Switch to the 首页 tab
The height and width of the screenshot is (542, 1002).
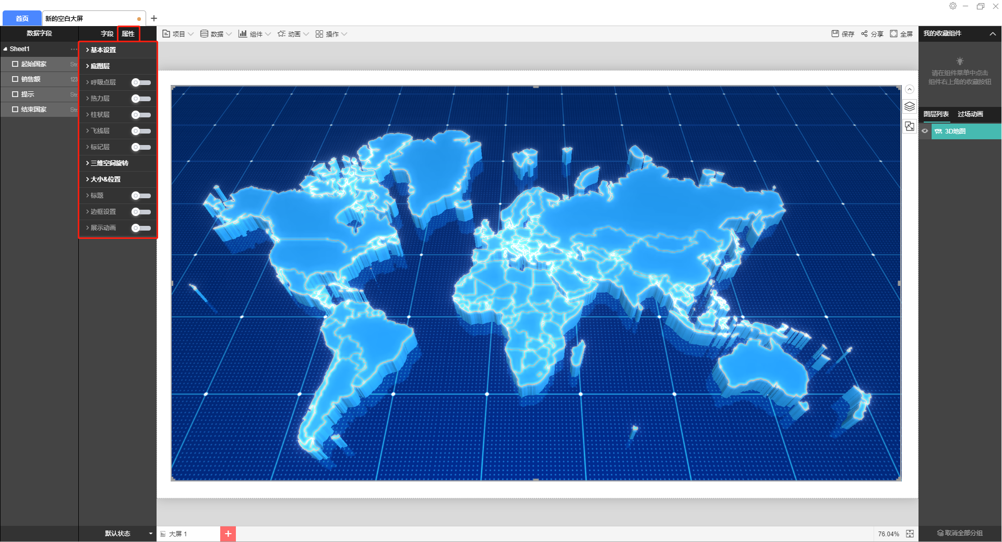click(x=22, y=18)
